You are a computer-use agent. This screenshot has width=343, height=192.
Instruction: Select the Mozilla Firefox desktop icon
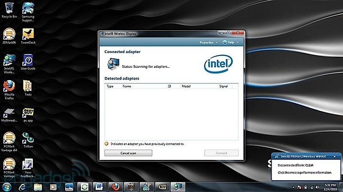click(x=9, y=90)
